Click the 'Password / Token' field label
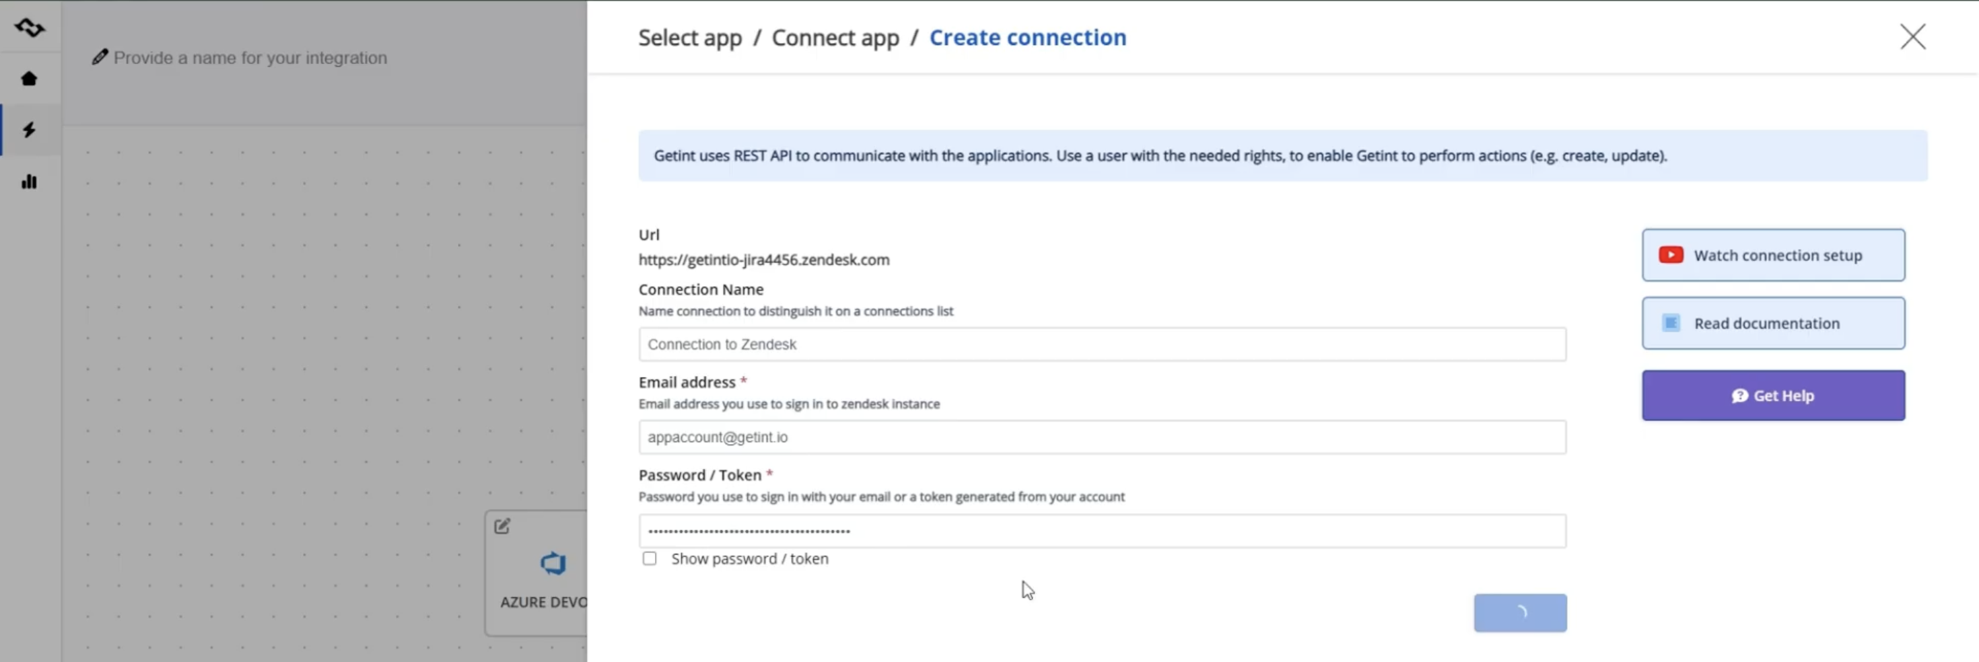The image size is (1979, 662). point(700,474)
